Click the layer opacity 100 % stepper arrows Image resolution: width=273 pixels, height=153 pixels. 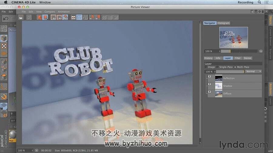click(x=215, y=72)
